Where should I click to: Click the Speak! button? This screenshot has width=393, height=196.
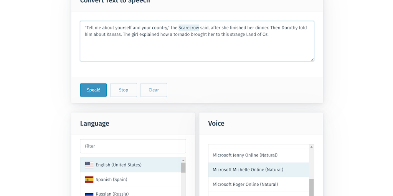pos(93,90)
